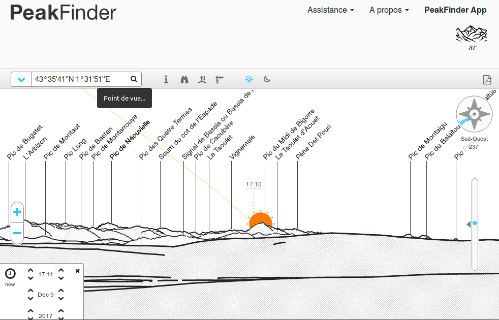499x320 pixels.
Task: Click the 'now' clock icon
Action: click(10, 274)
